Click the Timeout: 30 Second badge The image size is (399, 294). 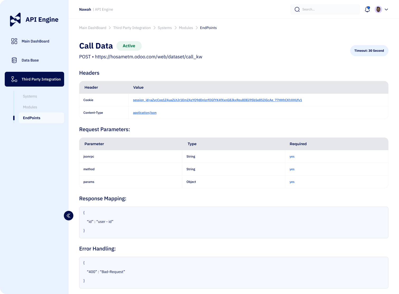tap(369, 51)
